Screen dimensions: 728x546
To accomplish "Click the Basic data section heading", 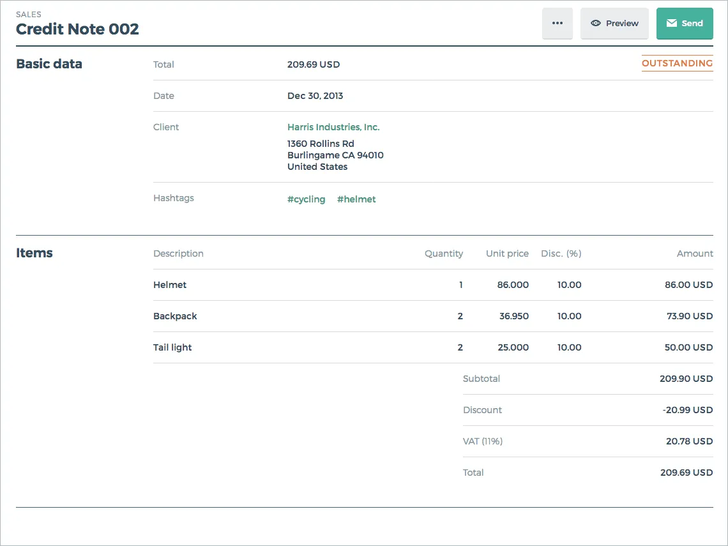I will 49,63.
